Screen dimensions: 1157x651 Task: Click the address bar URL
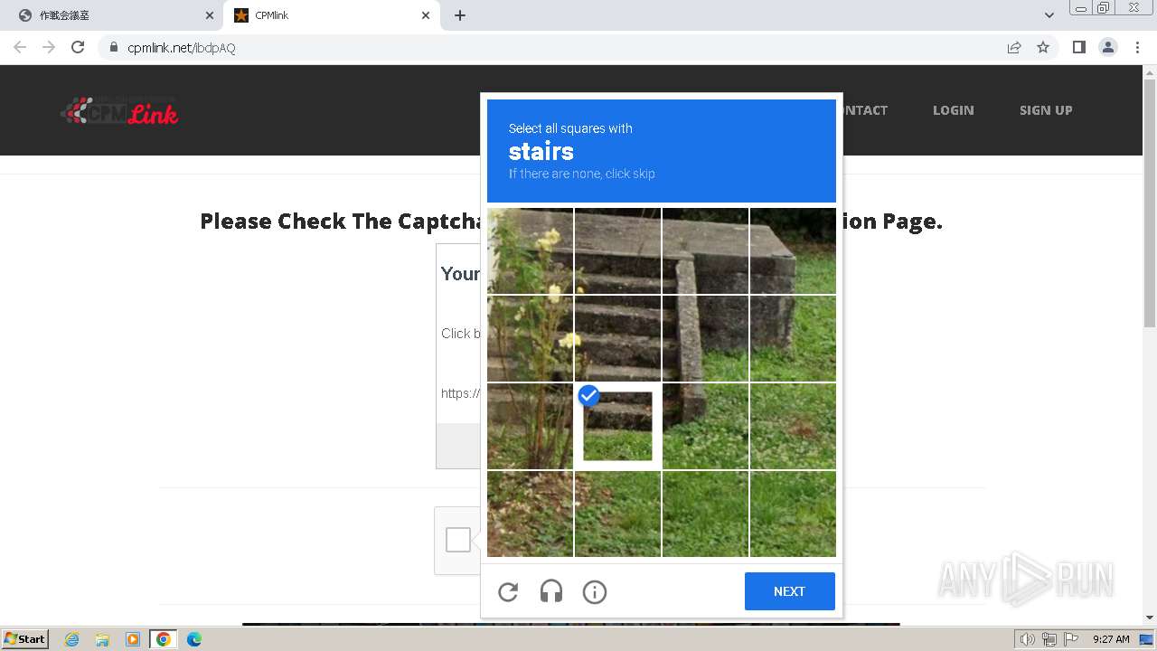181,48
